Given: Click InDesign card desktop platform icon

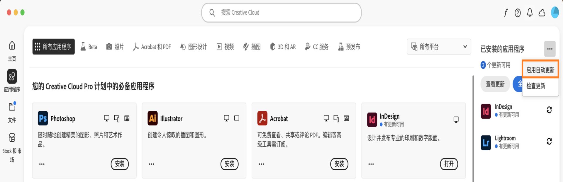Looking at the screenshot, I should [456, 120].
